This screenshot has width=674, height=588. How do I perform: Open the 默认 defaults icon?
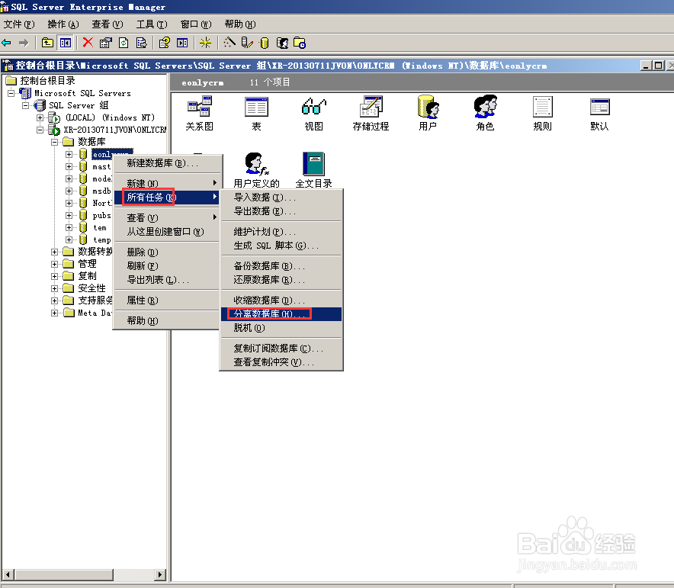tap(599, 114)
